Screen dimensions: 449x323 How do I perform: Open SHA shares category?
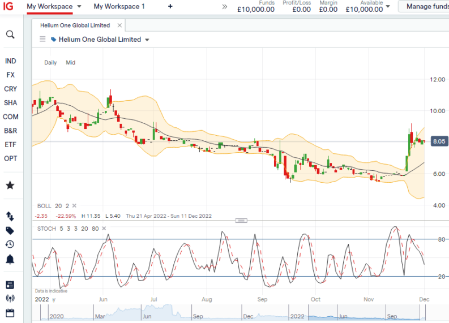(x=10, y=103)
